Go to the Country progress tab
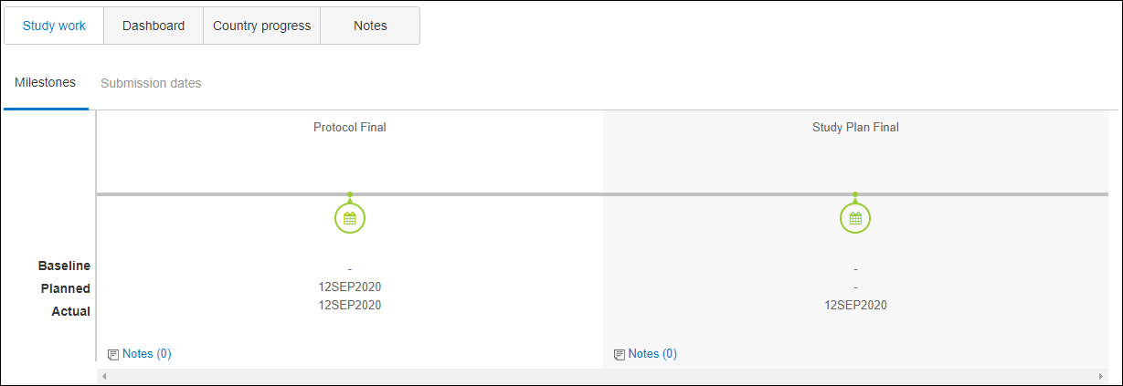1123x386 pixels. [x=262, y=26]
